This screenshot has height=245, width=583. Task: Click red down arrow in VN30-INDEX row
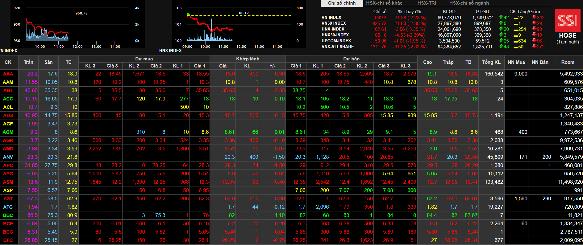coord(534,23)
